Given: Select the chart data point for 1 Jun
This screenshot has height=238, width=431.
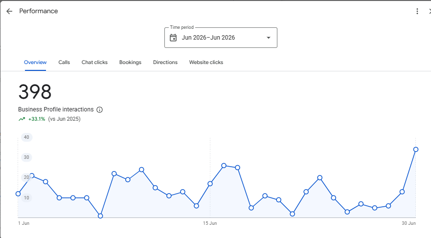Looking at the screenshot, I should click(x=18, y=194).
